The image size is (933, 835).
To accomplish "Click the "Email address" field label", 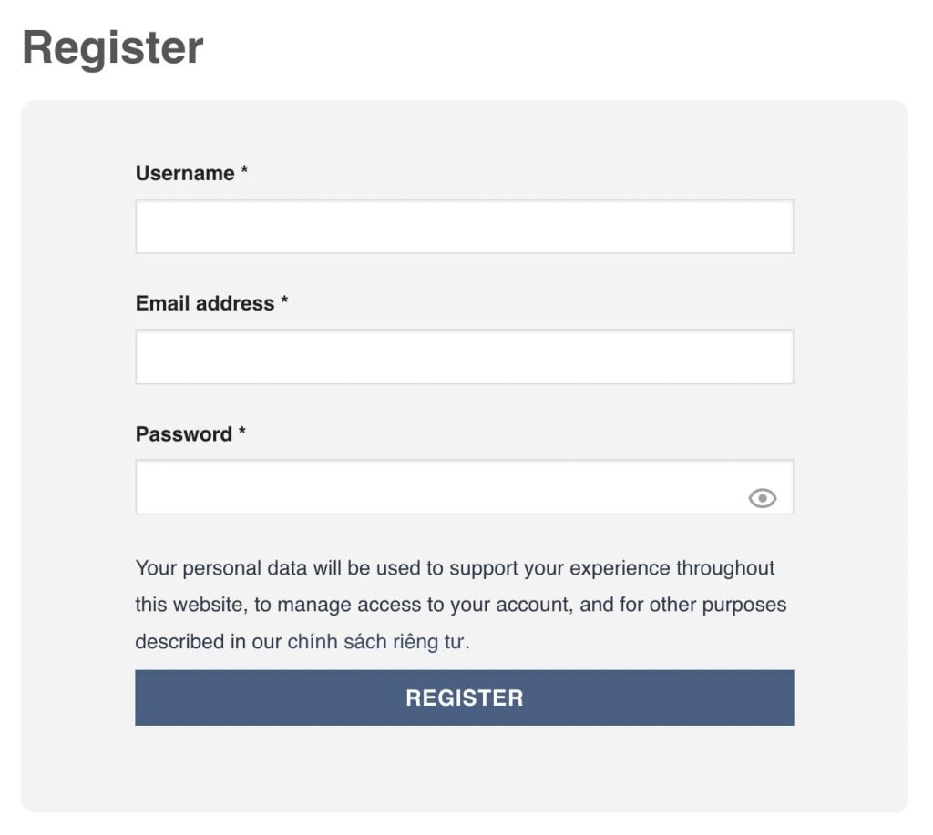I will coord(205,303).
